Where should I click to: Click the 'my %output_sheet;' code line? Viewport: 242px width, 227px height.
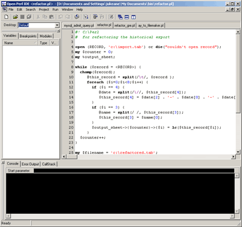[x=95, y=57]
